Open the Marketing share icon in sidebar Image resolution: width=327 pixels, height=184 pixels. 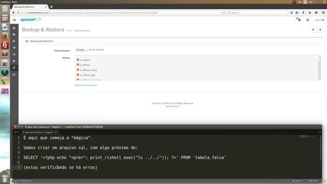(14, 55)
